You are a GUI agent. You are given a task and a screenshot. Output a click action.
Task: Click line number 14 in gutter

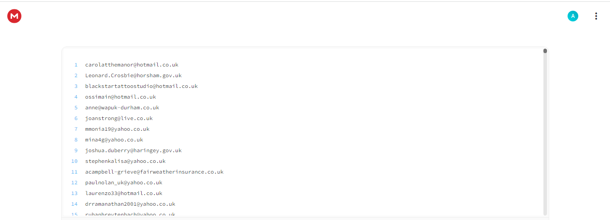74,204
